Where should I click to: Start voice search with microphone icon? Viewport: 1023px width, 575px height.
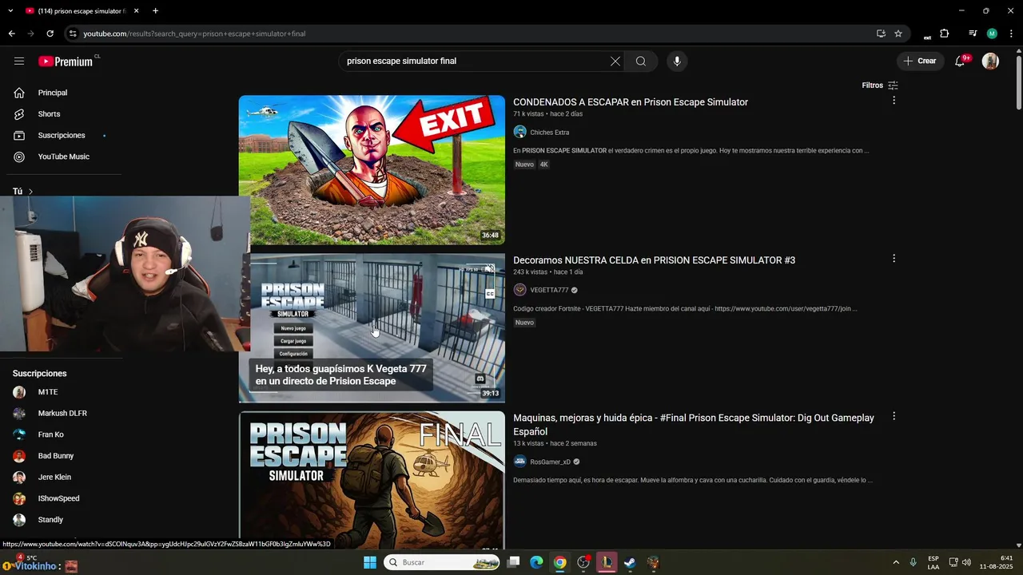click(677, 61)
